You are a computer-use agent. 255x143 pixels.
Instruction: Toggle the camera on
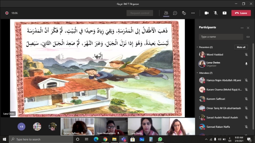point(207,13)
